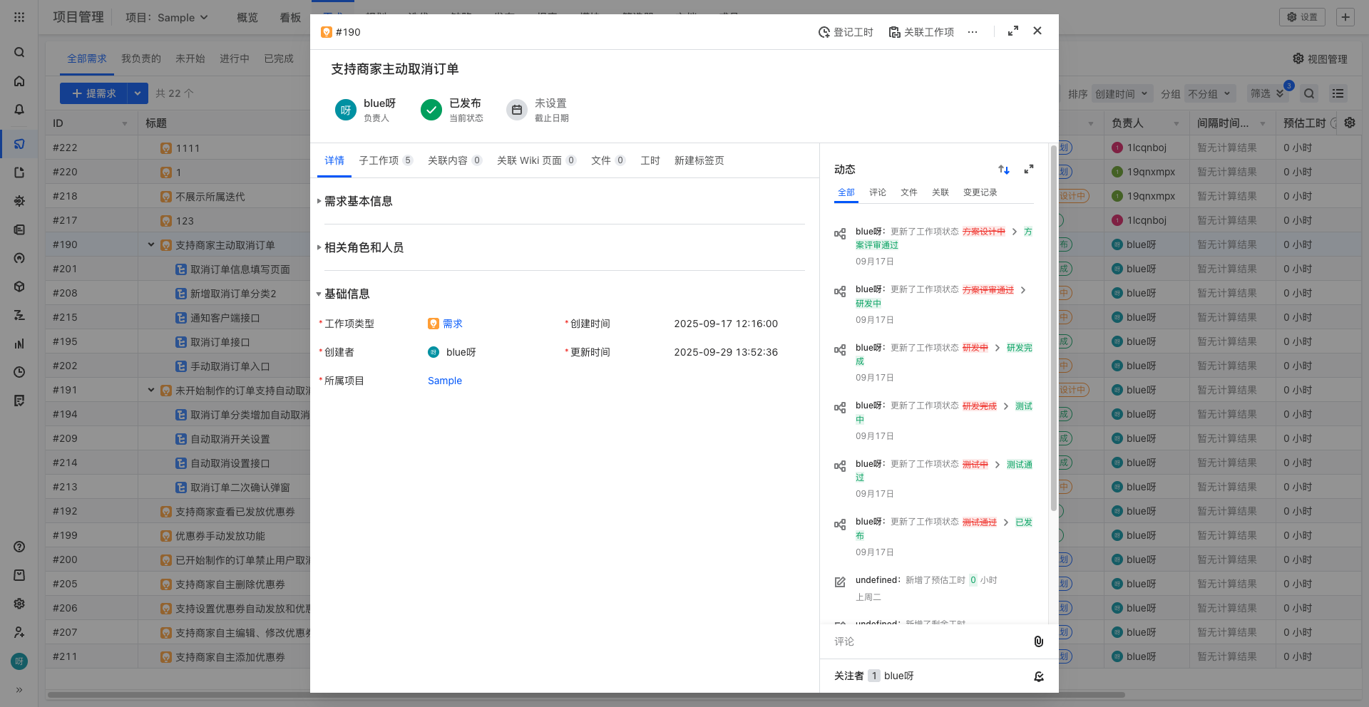Expand the dialog to full screen
The width and height of the screenshot is (1369, 707).
click(x=1012, y=31)
